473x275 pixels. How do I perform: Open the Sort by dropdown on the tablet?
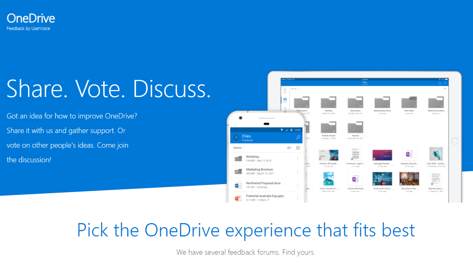click(x=295, y=89)
